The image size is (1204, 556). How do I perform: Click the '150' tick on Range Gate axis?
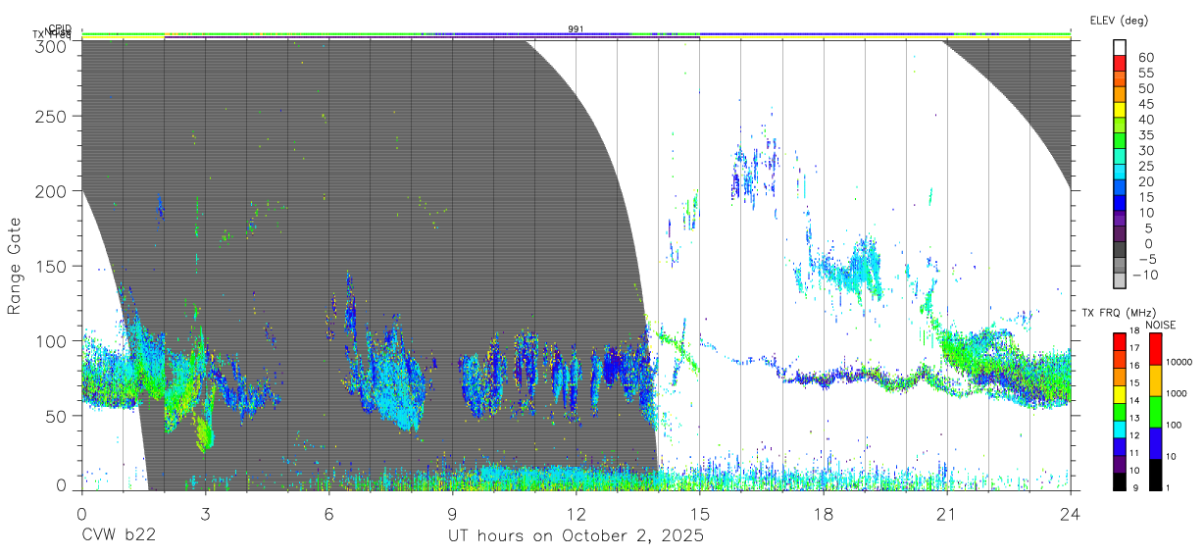[x=52, y=266]
